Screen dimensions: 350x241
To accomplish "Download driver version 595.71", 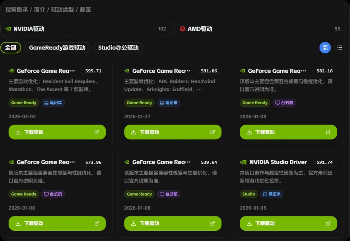I will 57,132.
